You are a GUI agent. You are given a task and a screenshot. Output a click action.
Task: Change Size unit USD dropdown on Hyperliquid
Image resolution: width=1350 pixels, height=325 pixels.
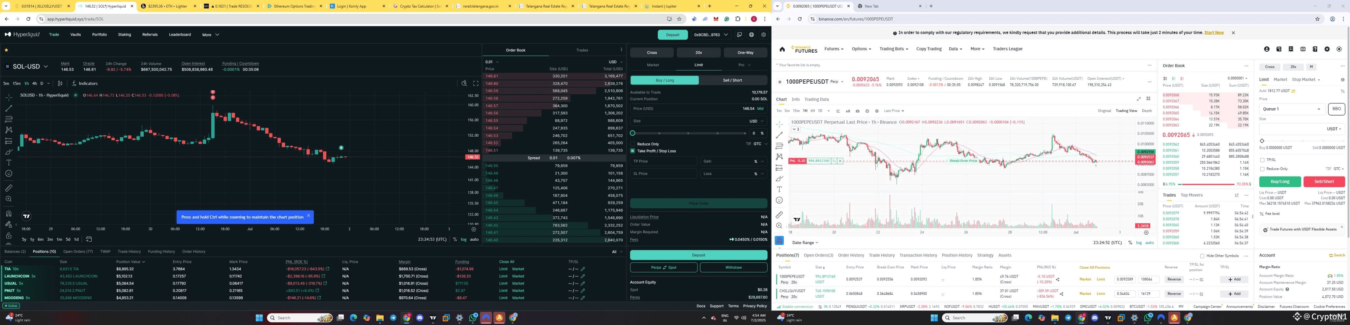757,121
